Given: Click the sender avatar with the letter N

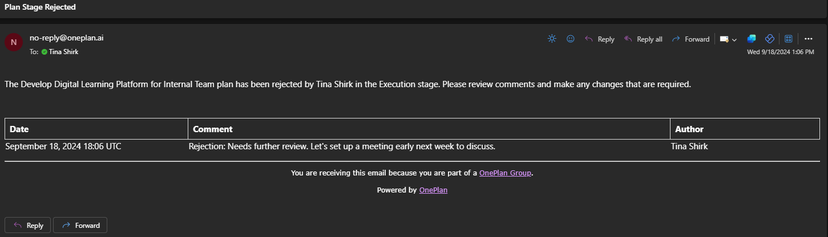Looking at the screenshot, I should click(14, 42).
